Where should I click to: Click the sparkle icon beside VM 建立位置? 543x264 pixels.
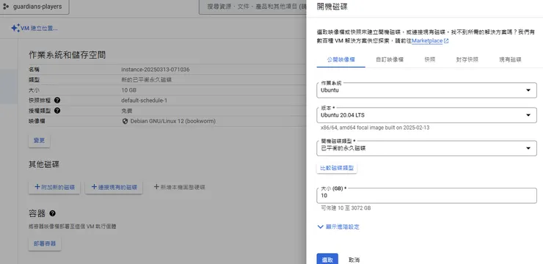tap(15, 28)
